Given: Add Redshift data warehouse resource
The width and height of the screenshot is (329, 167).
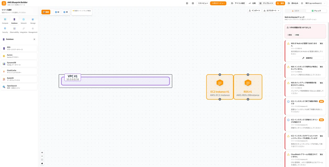Looking at the screenshot, I should click(19, 79).
